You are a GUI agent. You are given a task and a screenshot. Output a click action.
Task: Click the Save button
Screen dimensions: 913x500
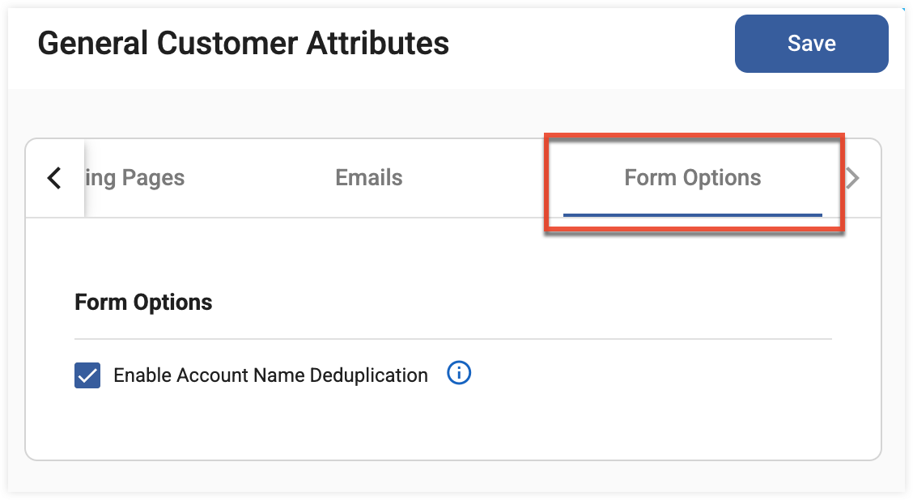(x=811, y=44)
